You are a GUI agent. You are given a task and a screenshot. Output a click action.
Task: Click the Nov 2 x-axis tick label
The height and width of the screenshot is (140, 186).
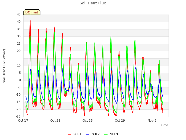click(x=152, y=120)
